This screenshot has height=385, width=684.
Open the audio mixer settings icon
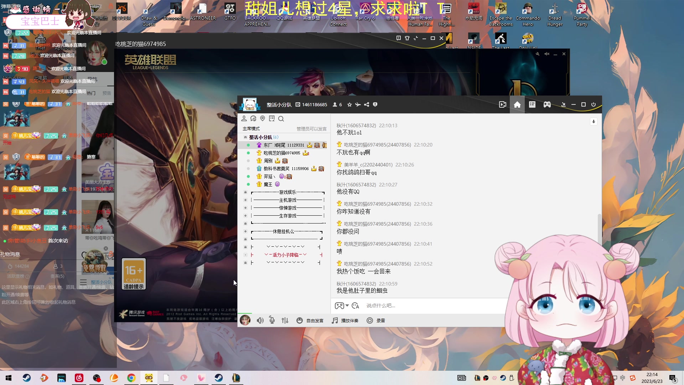tap(285, 320)
